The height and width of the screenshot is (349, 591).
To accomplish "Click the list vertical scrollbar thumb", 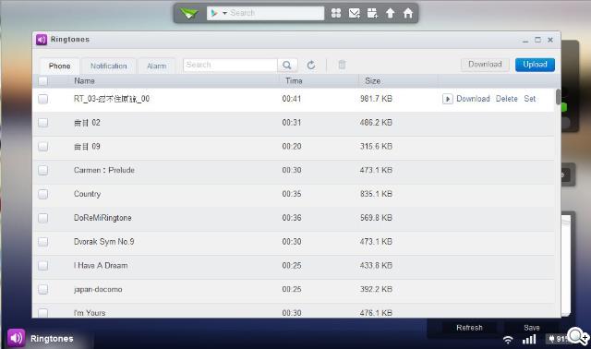I will [558, 97].
